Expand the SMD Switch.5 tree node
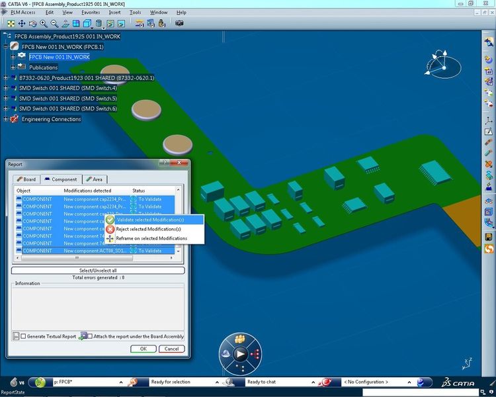Image resolution: width=496 pixels, height=397 pixels. click(5, 98)
